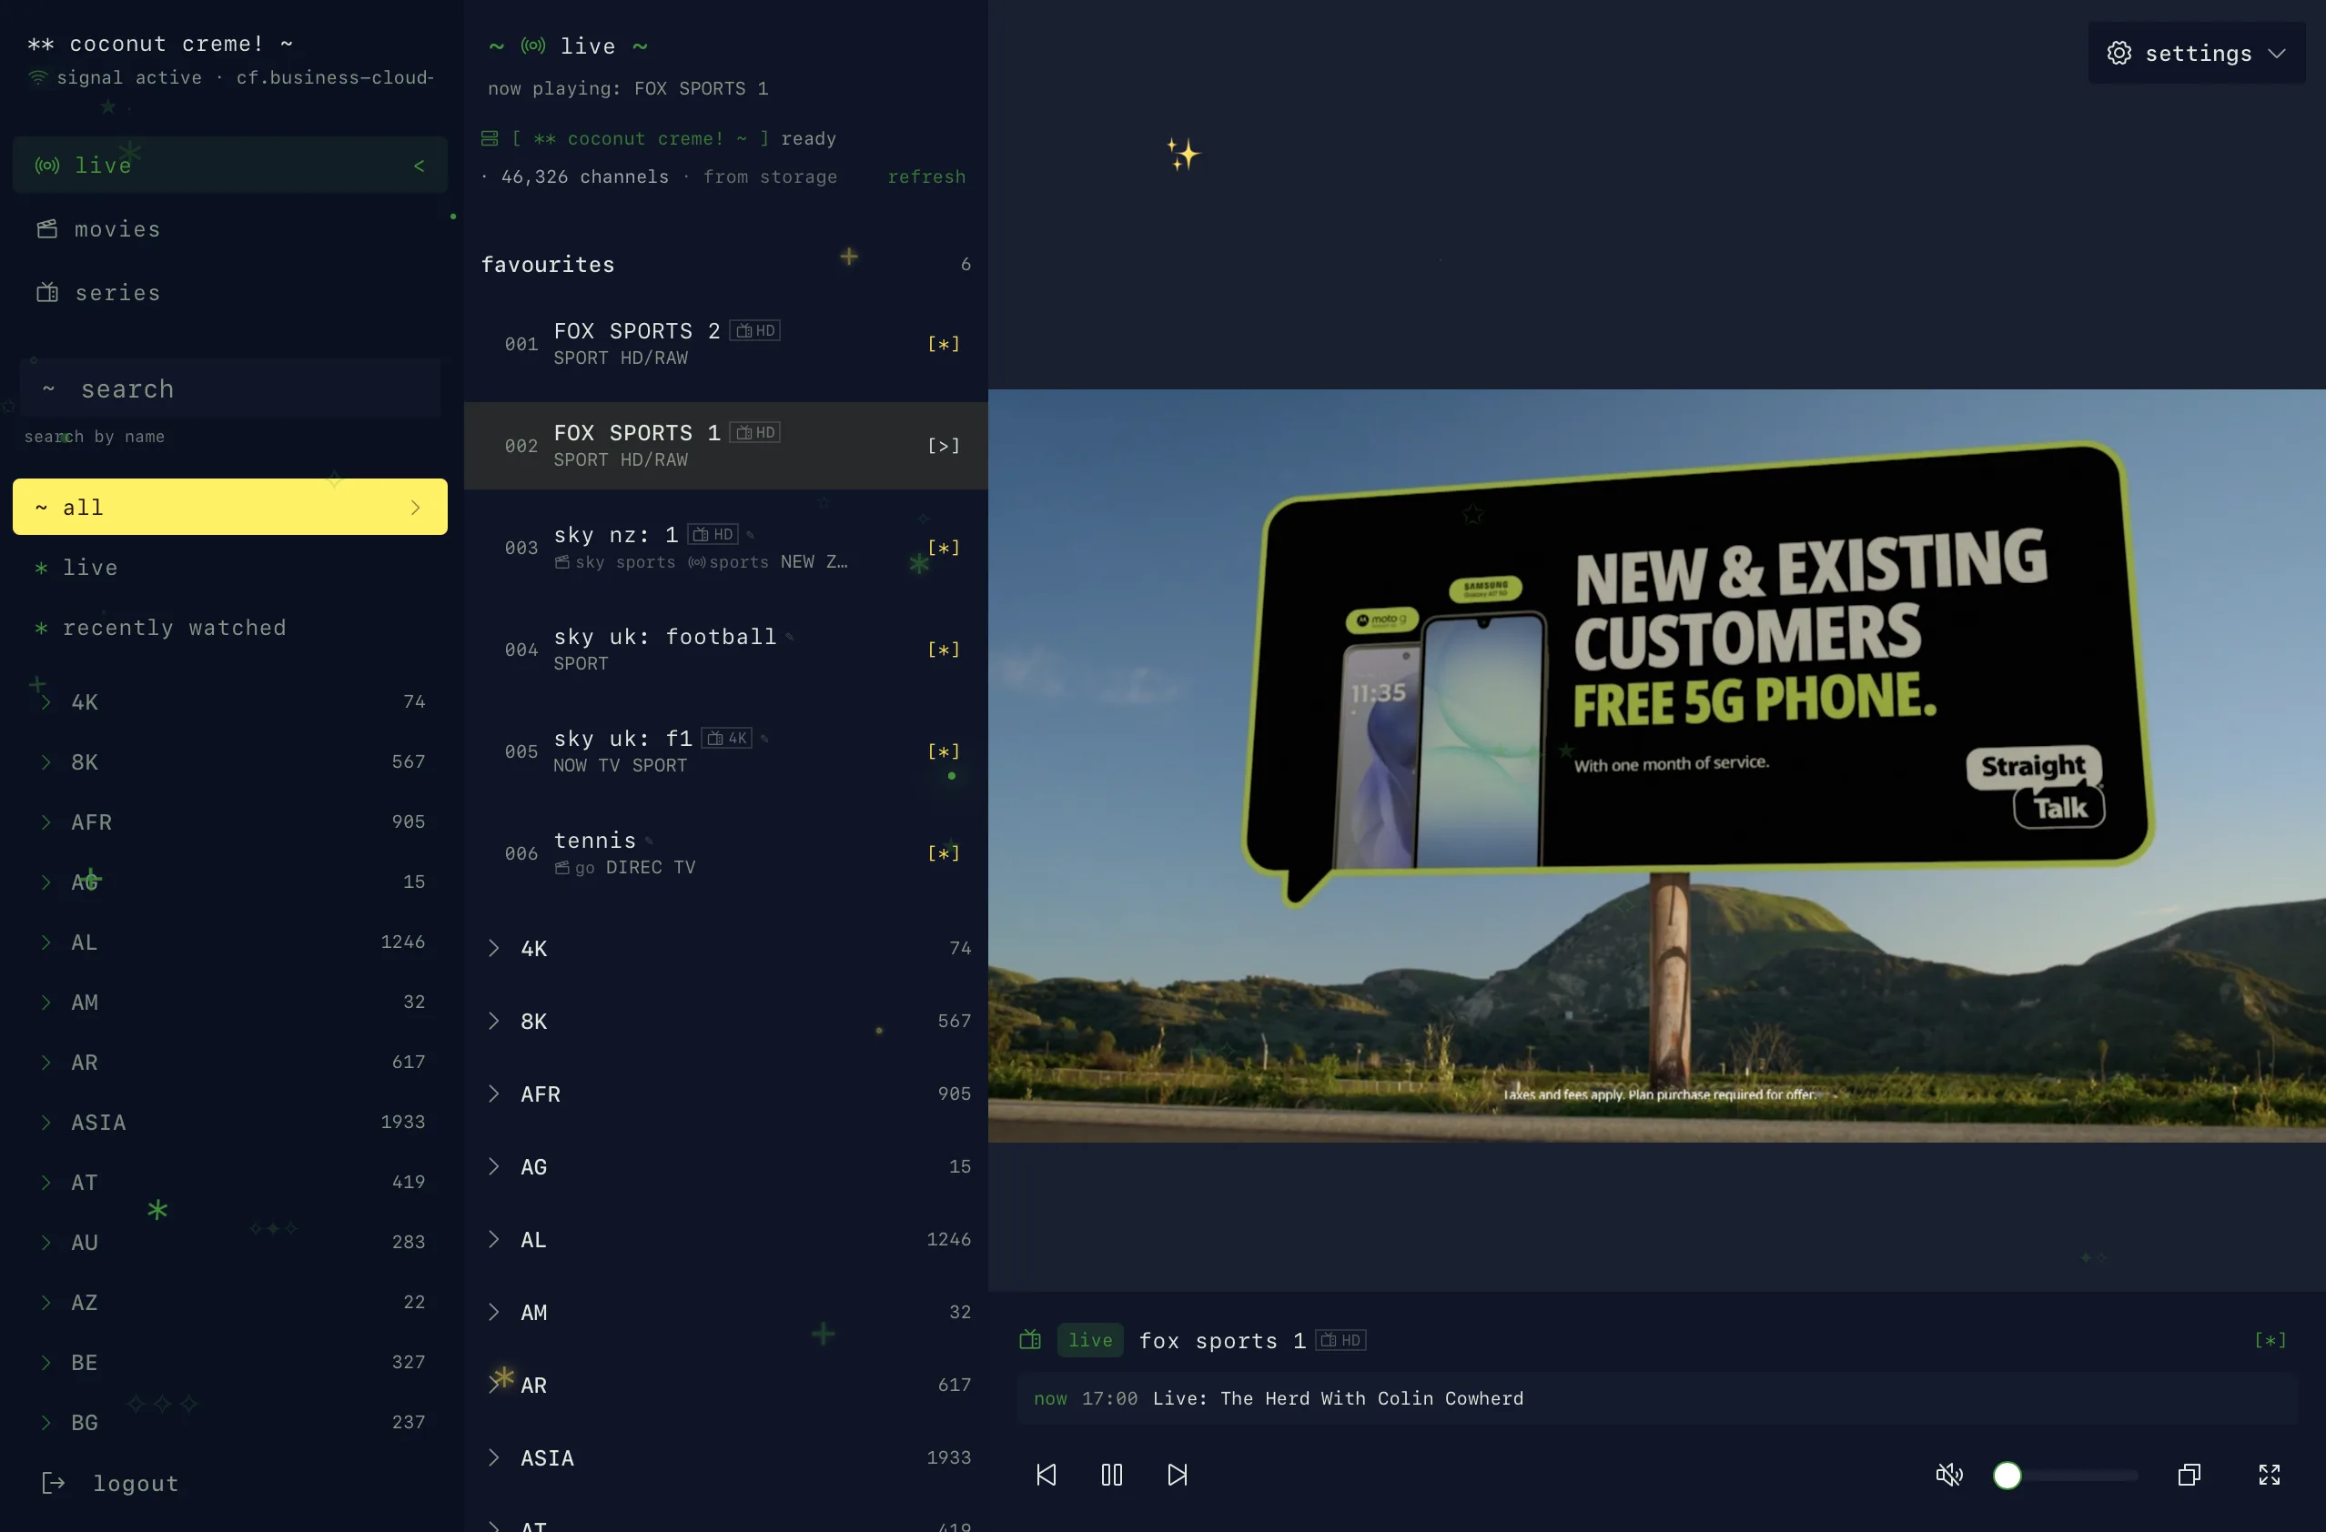
Task: Expand the ASIA group in channel list
Action: (726, 1457)
